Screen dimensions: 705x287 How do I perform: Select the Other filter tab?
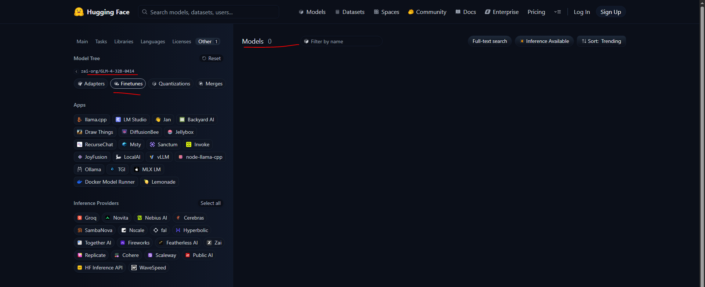pyautogui.click(x=208, y=41)
